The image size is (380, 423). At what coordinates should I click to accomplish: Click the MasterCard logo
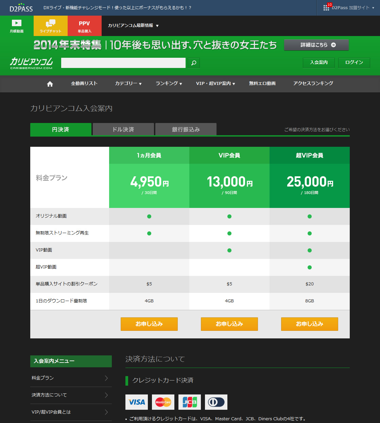(163, 402)
